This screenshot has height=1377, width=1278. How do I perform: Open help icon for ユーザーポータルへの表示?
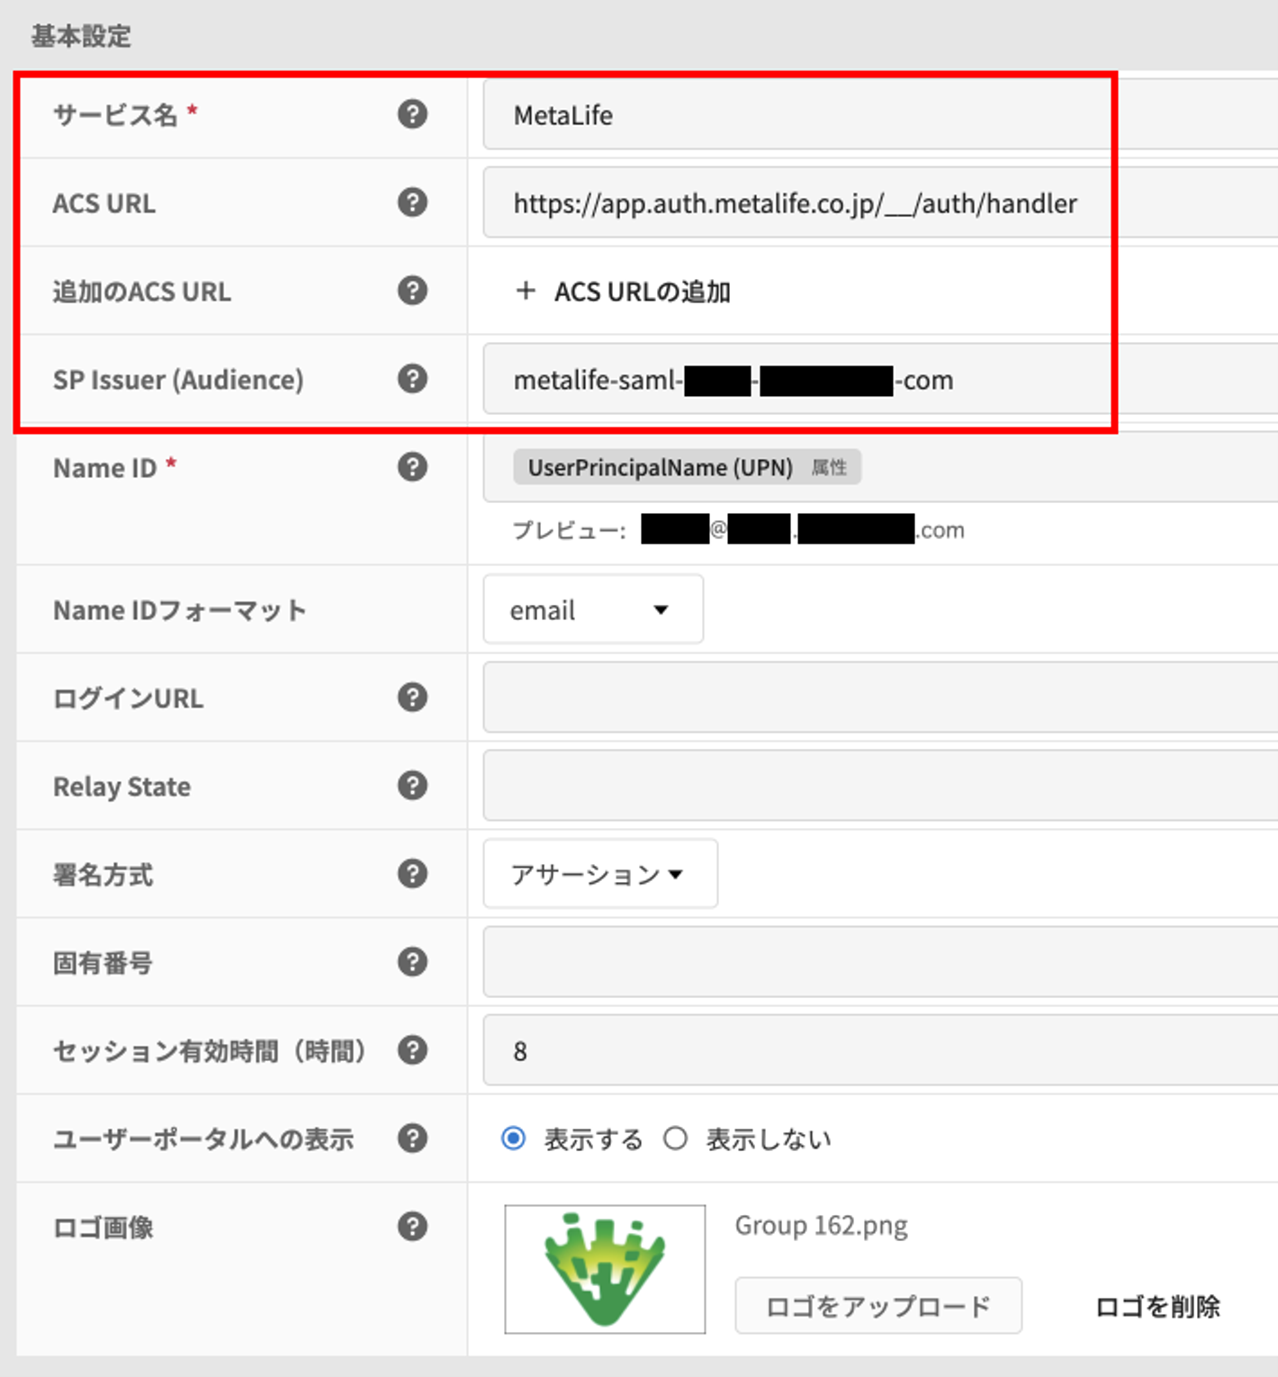[412, 1138]
